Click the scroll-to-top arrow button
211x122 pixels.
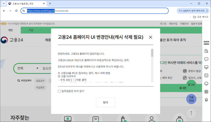[191, 113]
